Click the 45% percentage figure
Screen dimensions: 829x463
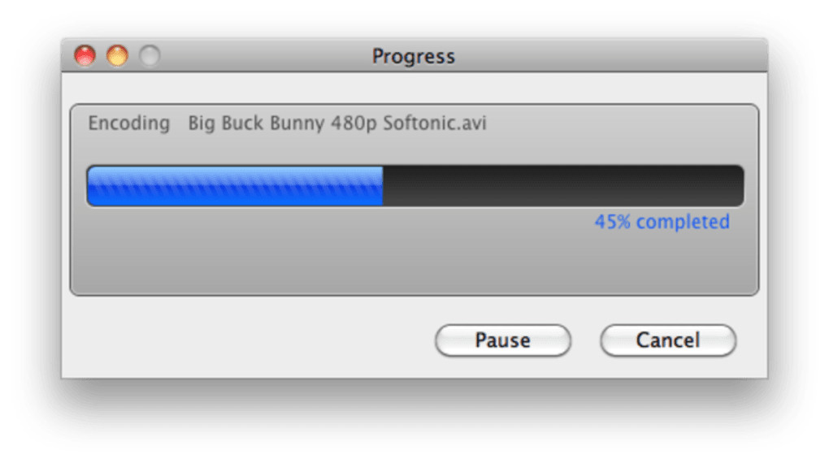(612, 222)
